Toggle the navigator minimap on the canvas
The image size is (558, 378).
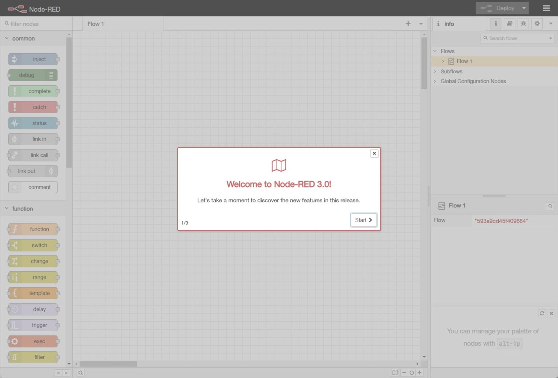coord(395,373)
